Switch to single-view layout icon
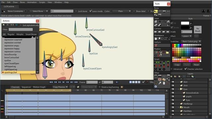The width and height of the screenshot is (212, 119). tap(131, 82)
